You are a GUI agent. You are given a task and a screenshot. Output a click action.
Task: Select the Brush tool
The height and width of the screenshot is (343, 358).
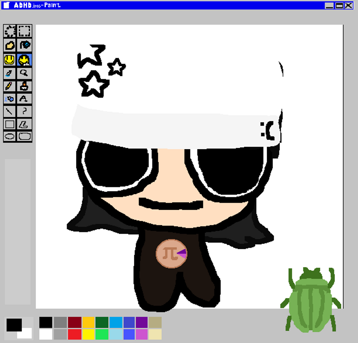click(x=24, y=86)
